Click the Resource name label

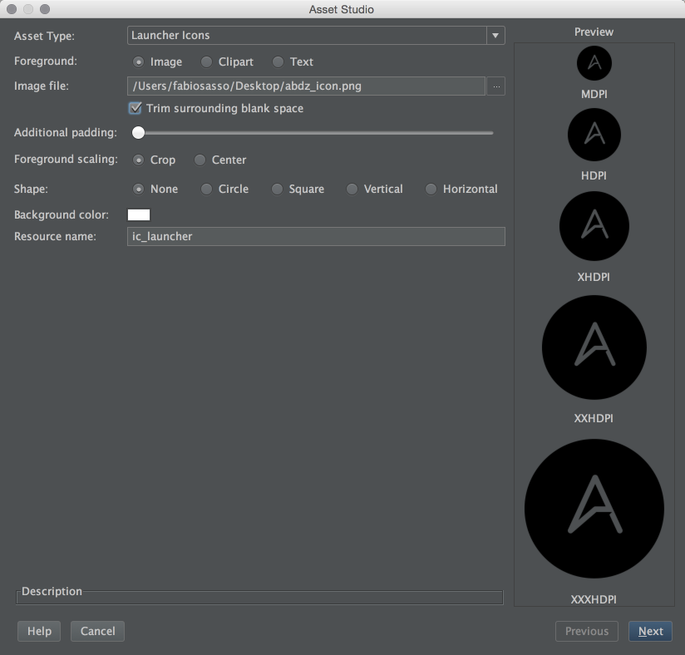coord(55,236)
